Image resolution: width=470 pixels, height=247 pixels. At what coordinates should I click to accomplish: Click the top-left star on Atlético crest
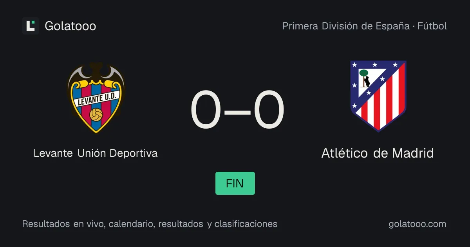tap(355, 64)
